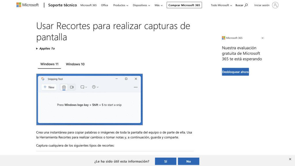Click the paragraph starting 'Crea una instantánea para copiar'
The image size is (295, 166).
click(114, 135)
